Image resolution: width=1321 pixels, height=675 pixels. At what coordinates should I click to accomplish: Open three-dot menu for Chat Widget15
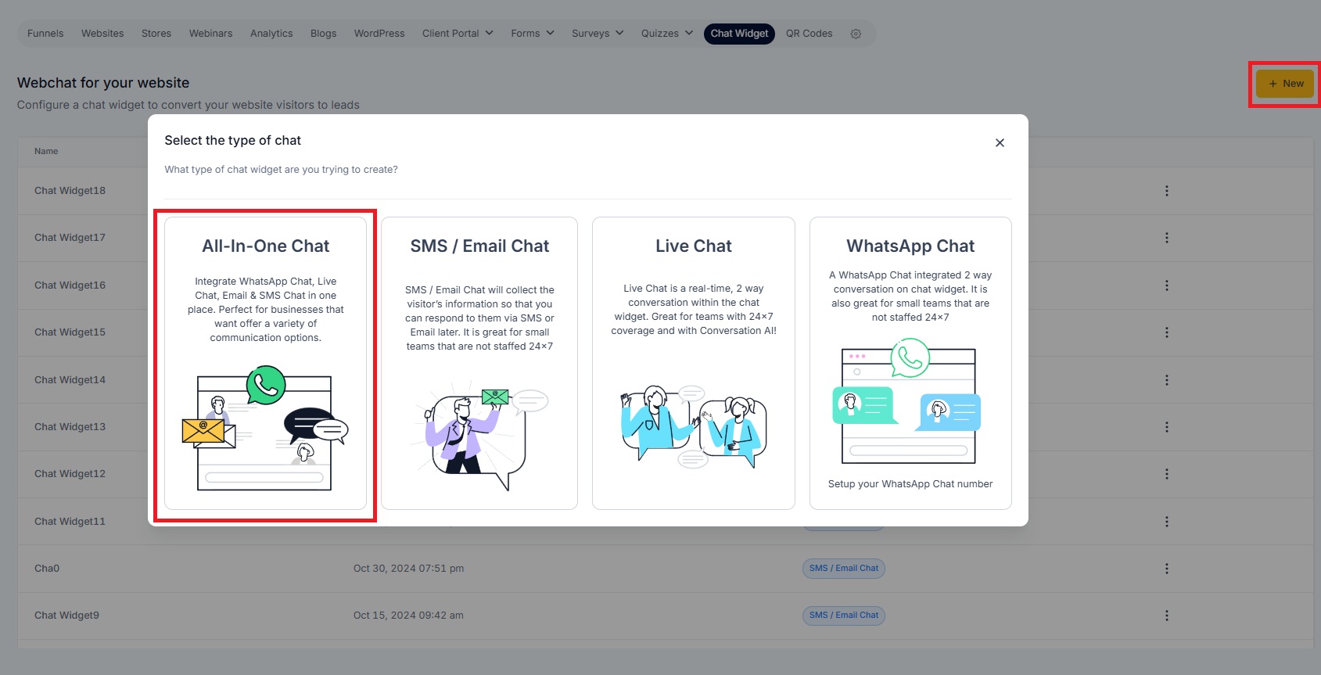click(1166, 332)
